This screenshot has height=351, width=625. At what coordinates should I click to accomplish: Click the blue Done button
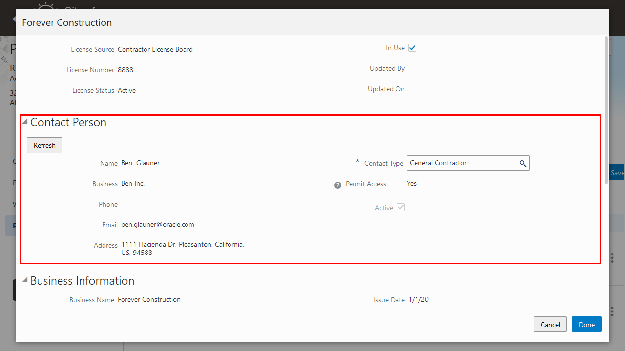pyautogui.click(x=586, y=324)
